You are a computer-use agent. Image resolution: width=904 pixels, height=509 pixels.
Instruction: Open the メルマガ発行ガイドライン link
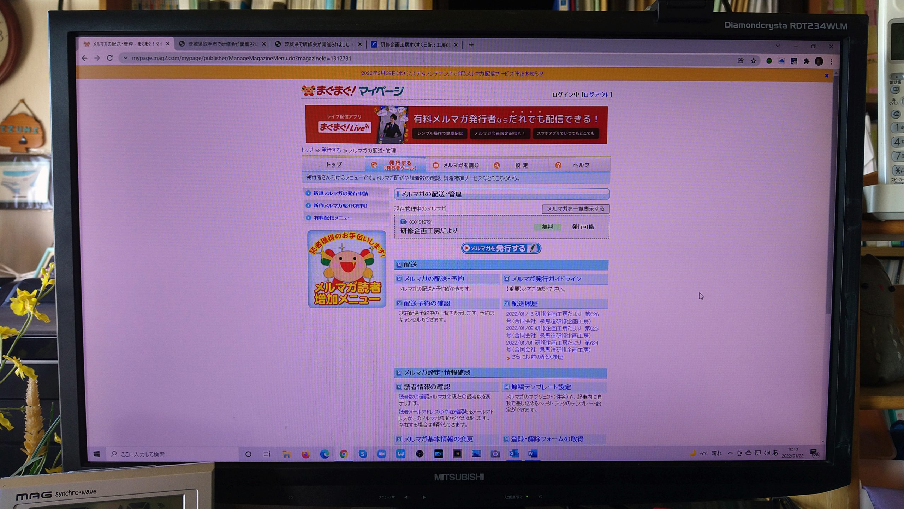pos(546,279)
